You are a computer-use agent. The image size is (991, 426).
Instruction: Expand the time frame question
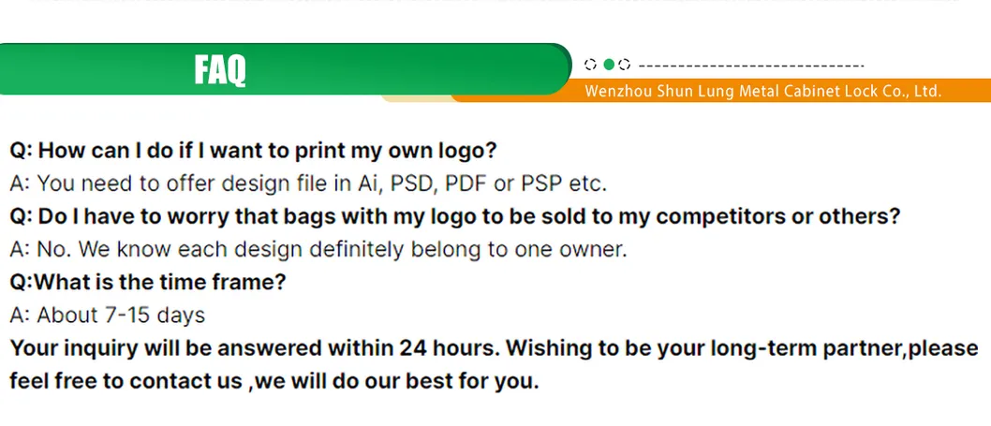(147, 282)
